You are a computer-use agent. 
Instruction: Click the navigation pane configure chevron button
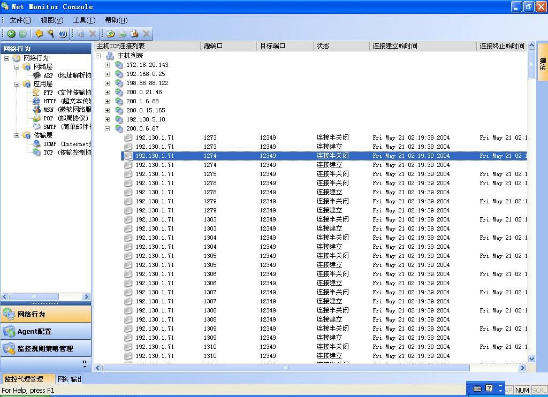click(84, 364)
